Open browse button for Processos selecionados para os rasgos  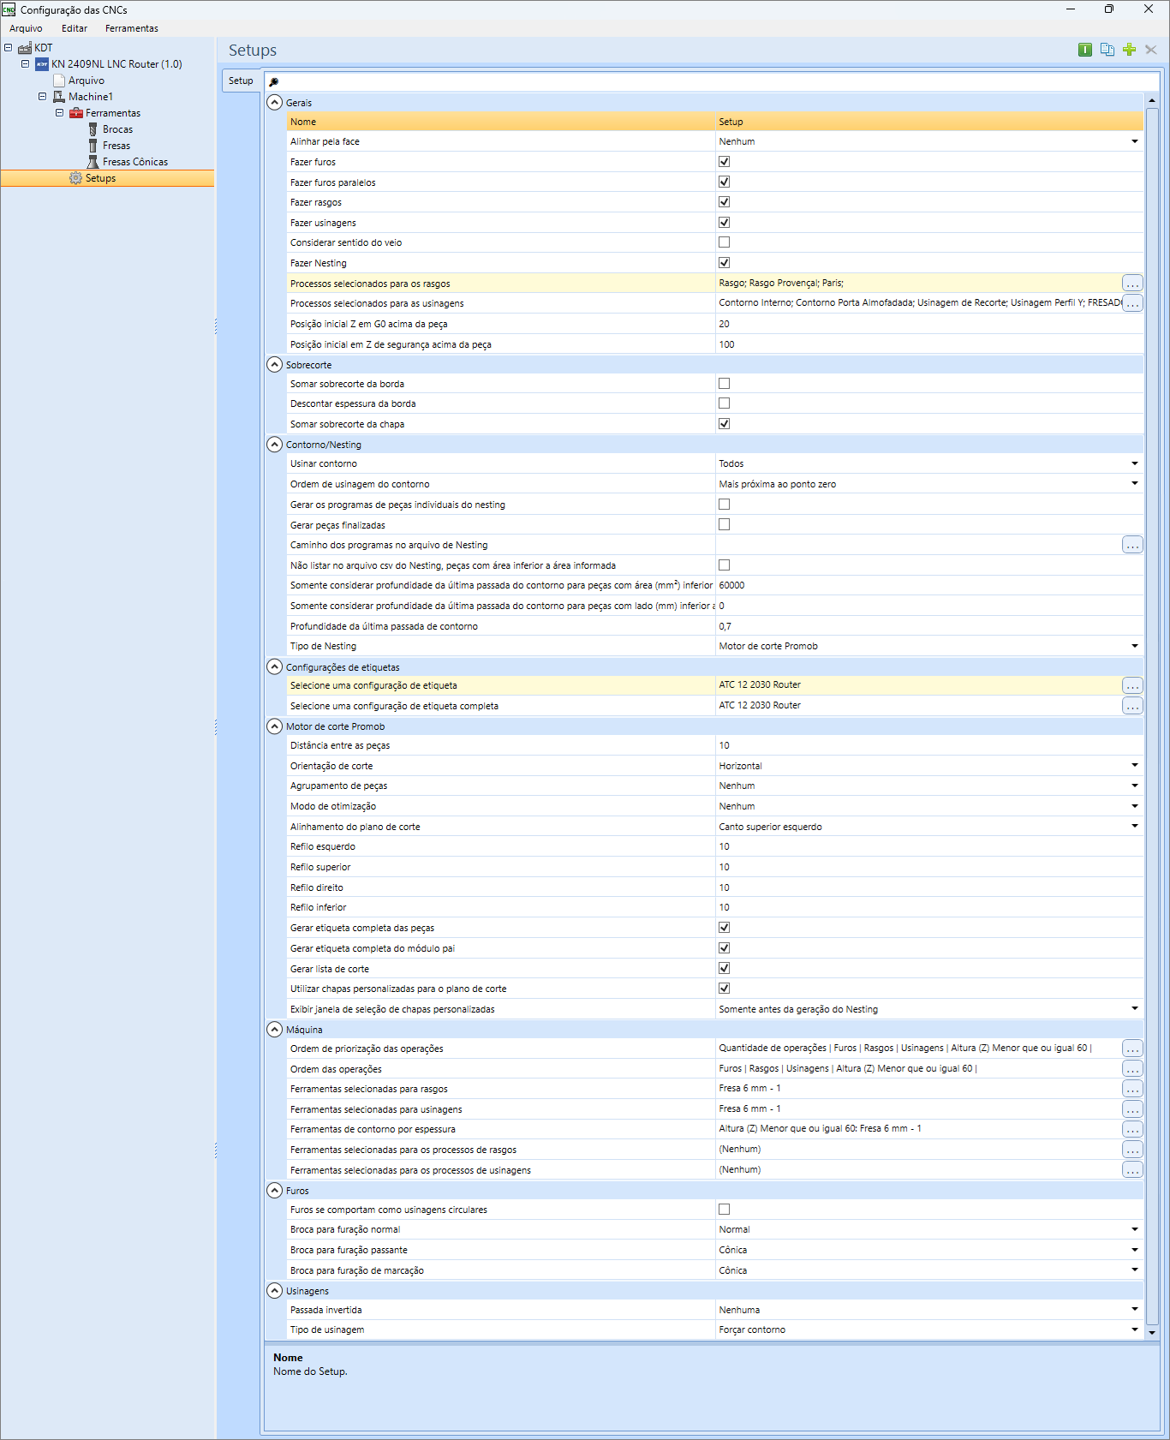pyautogui.click(x=1132, y=284)
